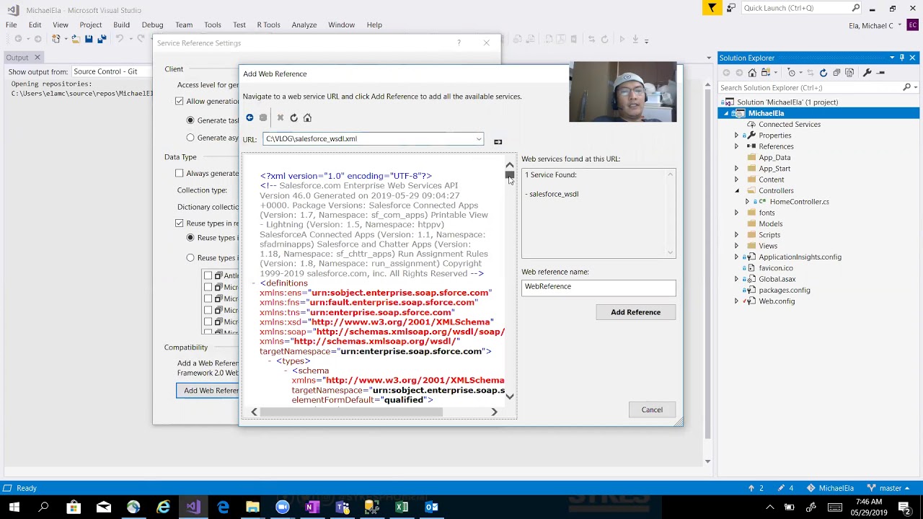Click the Go arrow next to URL

coord(498,141)
